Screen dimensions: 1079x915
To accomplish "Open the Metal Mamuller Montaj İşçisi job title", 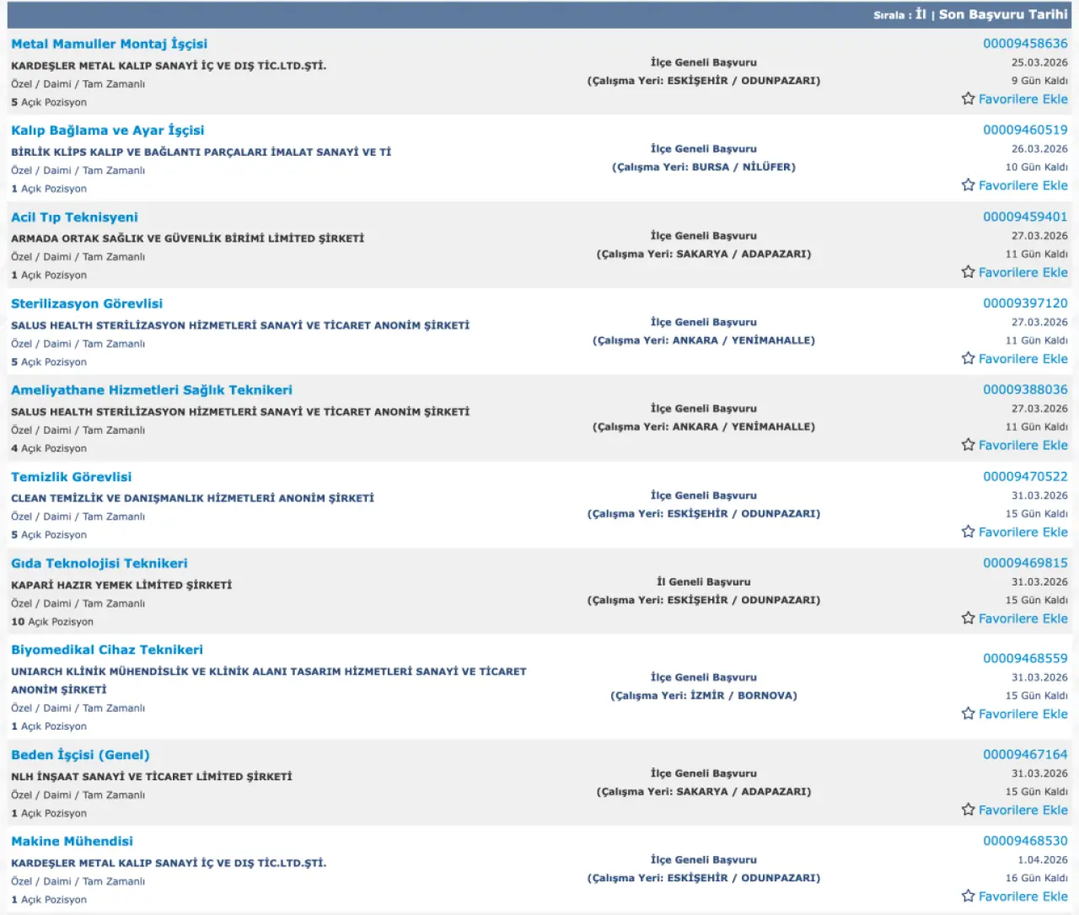I will point(109,44).
